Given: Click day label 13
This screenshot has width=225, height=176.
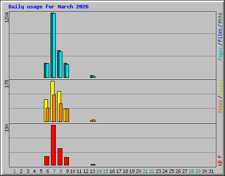Looking at the screenshot, I should tap(92, 171).
